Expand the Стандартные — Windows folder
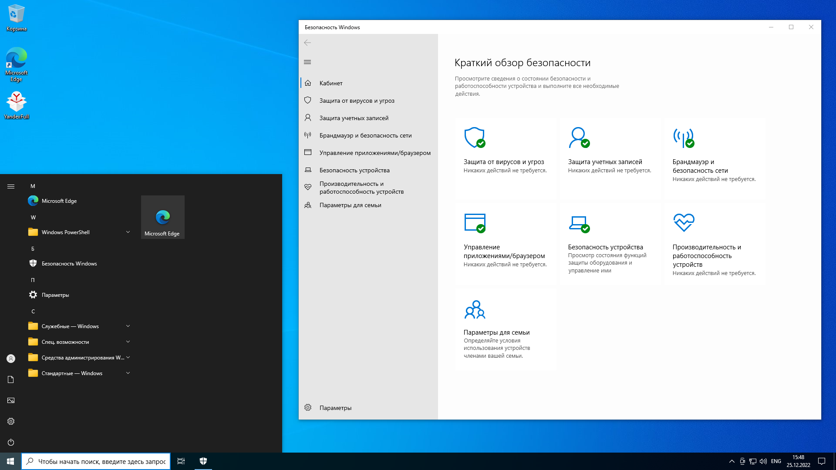Image resolution: width=836 pixels, height=470 pixels. [128, 373]
